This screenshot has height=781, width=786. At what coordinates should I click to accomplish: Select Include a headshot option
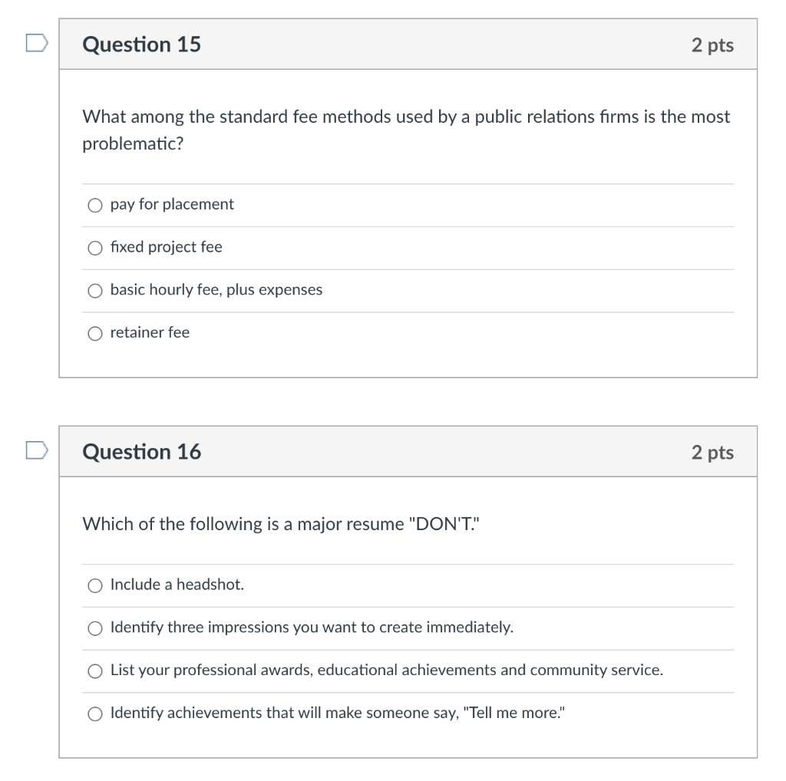[x=95, y=585]
